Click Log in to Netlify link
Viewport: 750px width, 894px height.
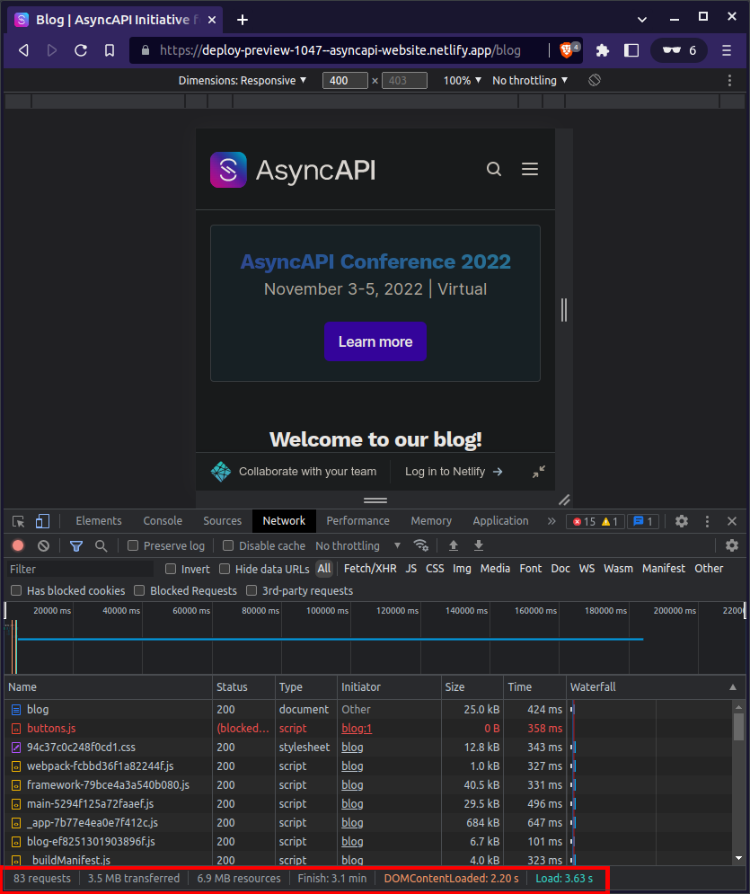(x=454, y=472)
